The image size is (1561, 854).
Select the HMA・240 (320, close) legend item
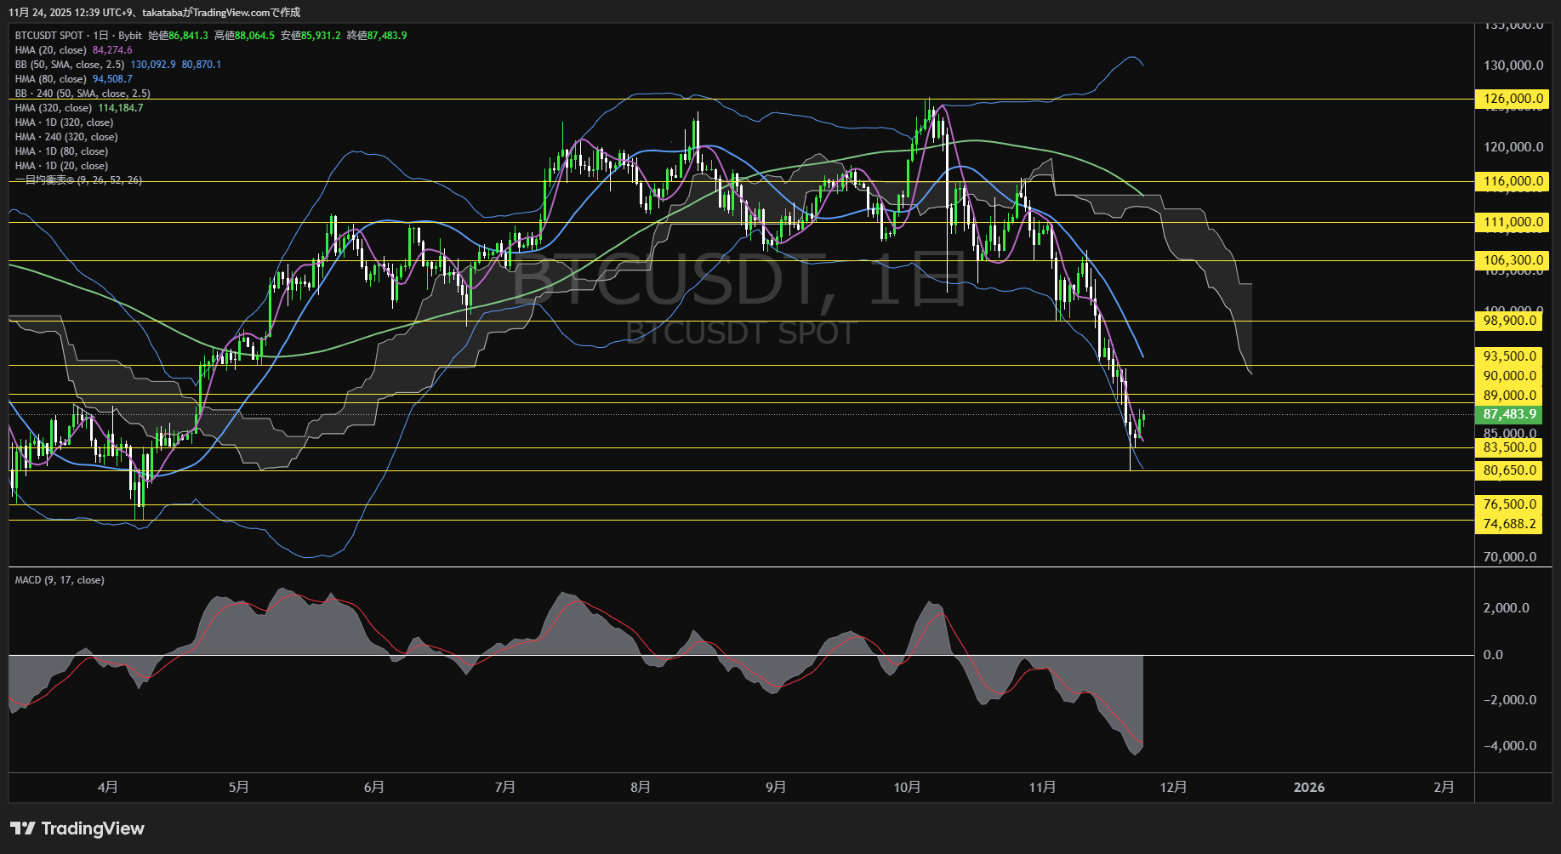[67, 136]
